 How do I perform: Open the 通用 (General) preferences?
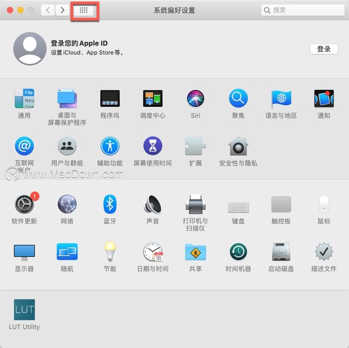(24, 98)
